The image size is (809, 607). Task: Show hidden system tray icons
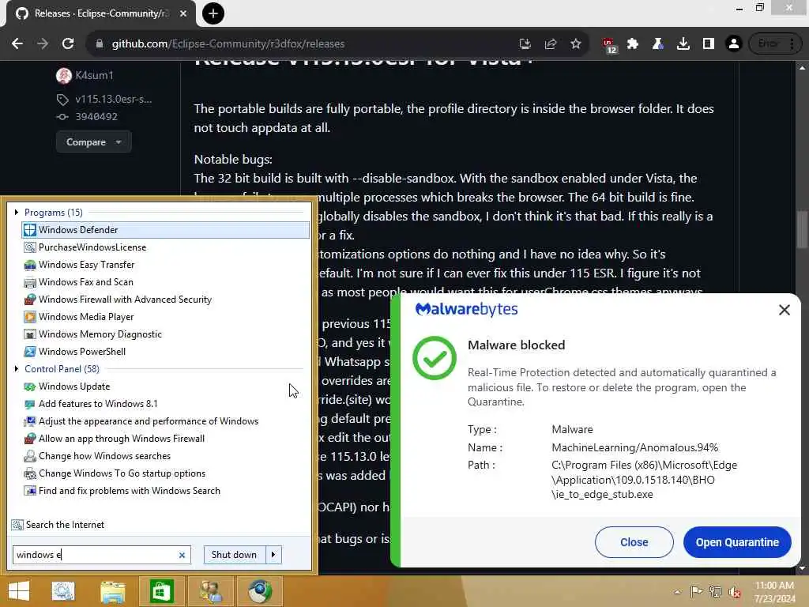point(677,592)
